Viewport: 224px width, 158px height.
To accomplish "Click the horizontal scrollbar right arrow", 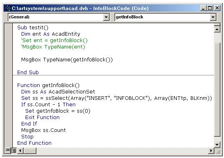I will (211, 150).
